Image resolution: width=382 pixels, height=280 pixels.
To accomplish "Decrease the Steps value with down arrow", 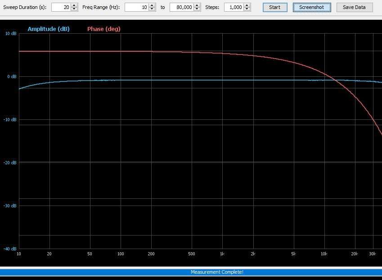I will coord(247,9).
